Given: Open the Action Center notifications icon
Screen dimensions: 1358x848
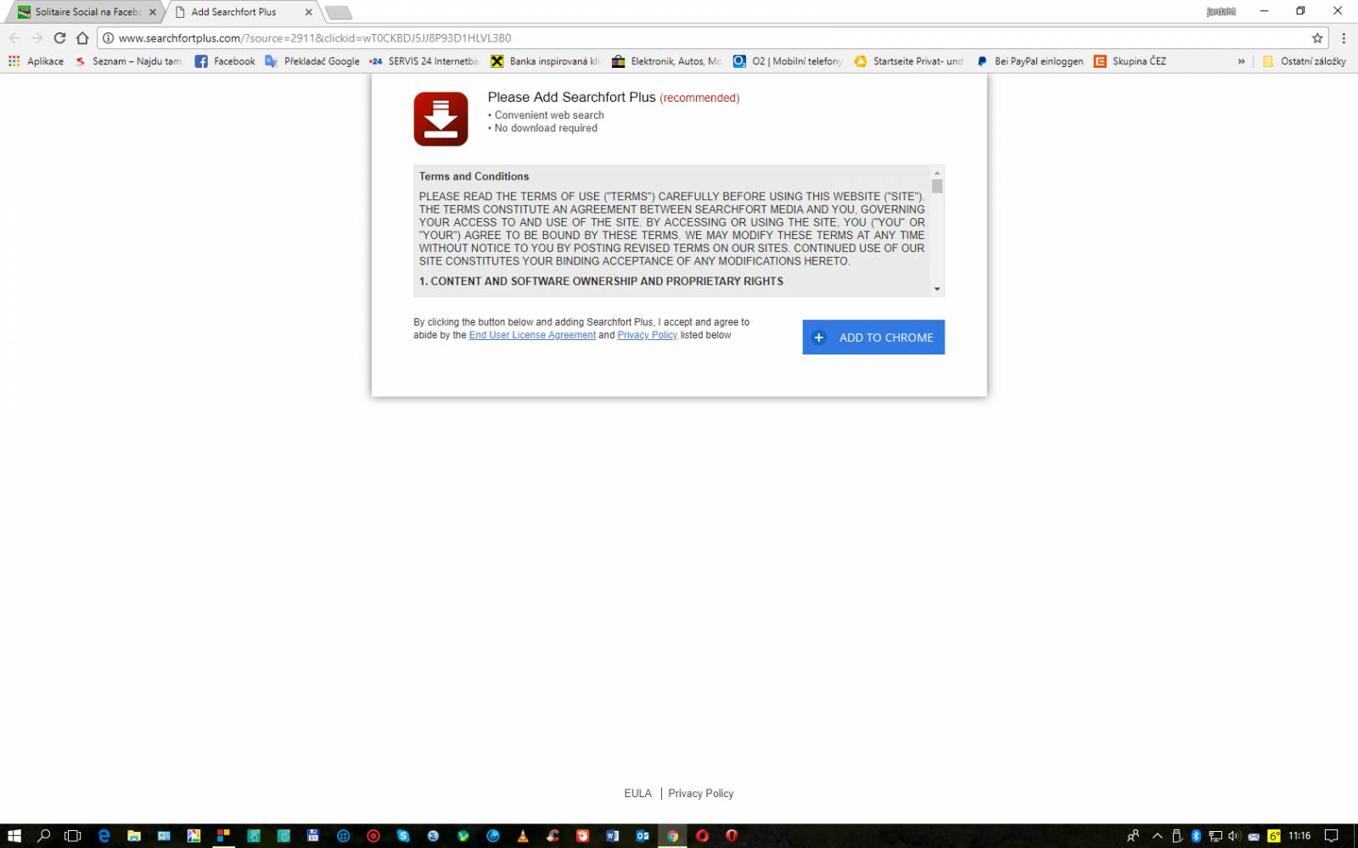Looking at the screenshot, I should (x=1332, y=835).
